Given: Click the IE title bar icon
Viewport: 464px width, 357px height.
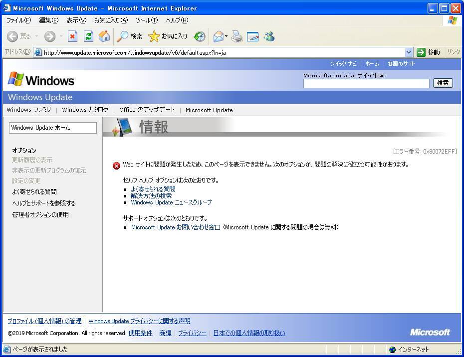Looking at the screenshot, I should click(7, 8).
